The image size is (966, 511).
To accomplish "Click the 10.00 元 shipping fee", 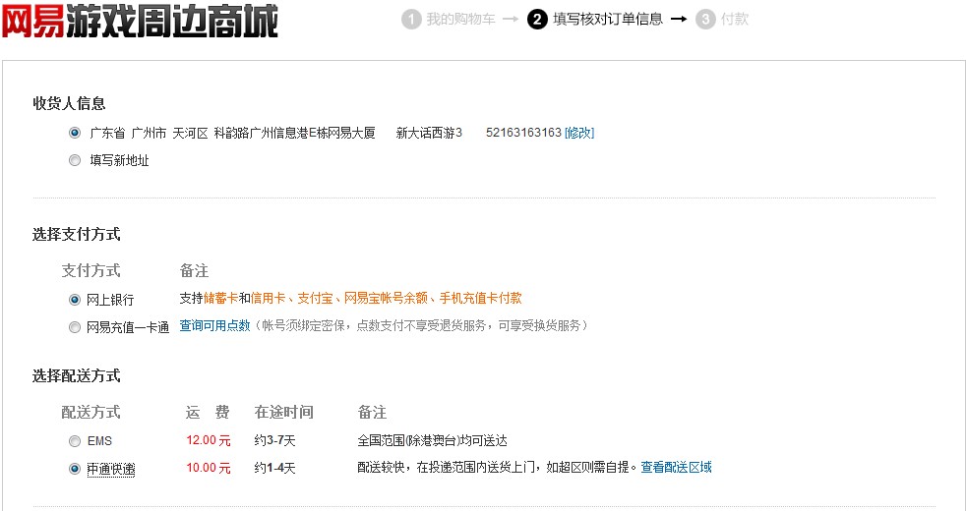I will (209, 468).
